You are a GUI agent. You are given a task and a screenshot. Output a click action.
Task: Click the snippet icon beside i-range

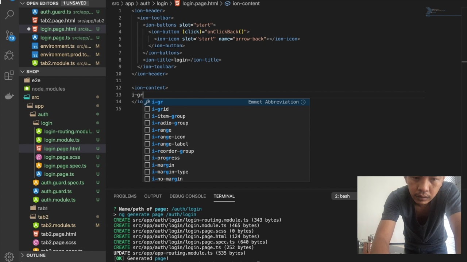[x=147, y=130]
